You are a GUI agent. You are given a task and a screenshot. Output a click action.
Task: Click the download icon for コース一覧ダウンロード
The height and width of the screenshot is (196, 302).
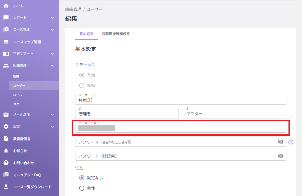pos(6,187)
